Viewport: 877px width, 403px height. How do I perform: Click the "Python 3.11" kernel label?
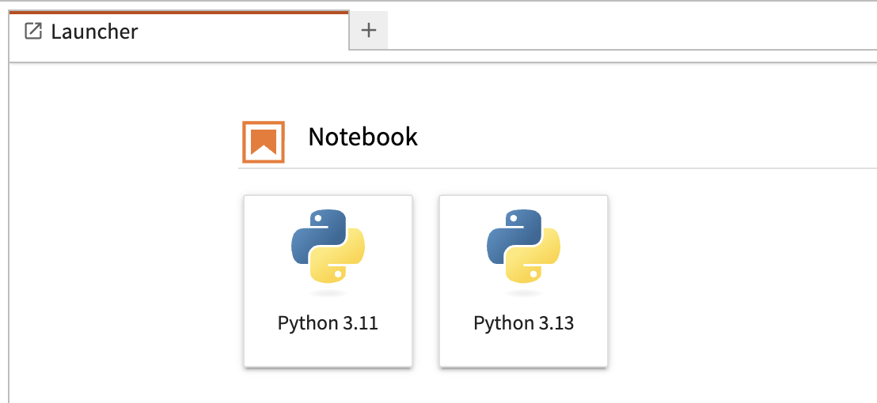pyautogui.click(x=328, y=323)
